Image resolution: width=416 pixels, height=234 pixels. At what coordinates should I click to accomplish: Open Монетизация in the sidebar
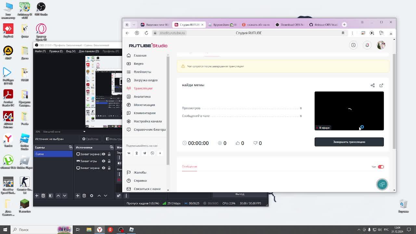point(144,105)
